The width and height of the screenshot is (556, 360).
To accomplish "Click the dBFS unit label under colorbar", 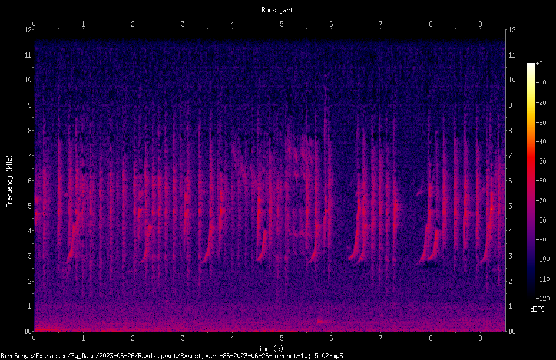I will tap(537, 309).
